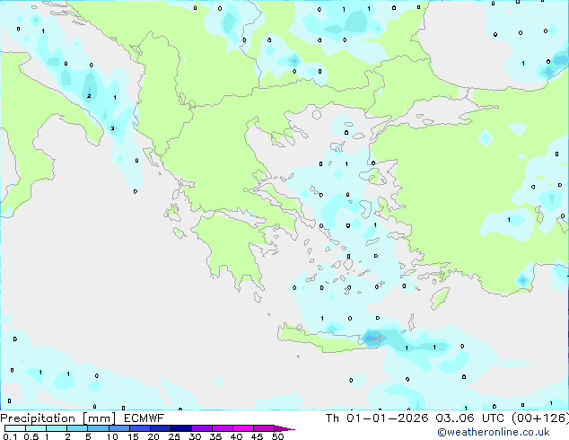Image resolution: width=569 pixels, height=440 pixels.
Task: Click the "45" legend value label
Action: click(257, 436)
